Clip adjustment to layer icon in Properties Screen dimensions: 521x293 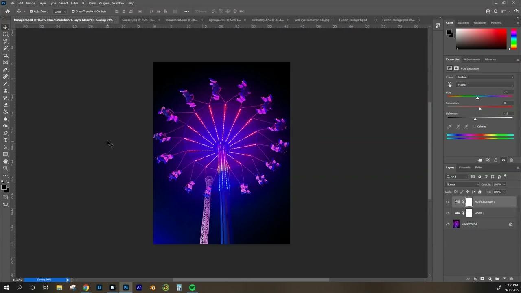click(480, 160)
